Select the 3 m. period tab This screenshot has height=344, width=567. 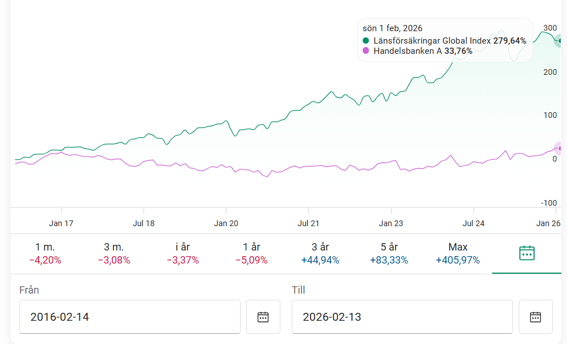coord(114,253)
